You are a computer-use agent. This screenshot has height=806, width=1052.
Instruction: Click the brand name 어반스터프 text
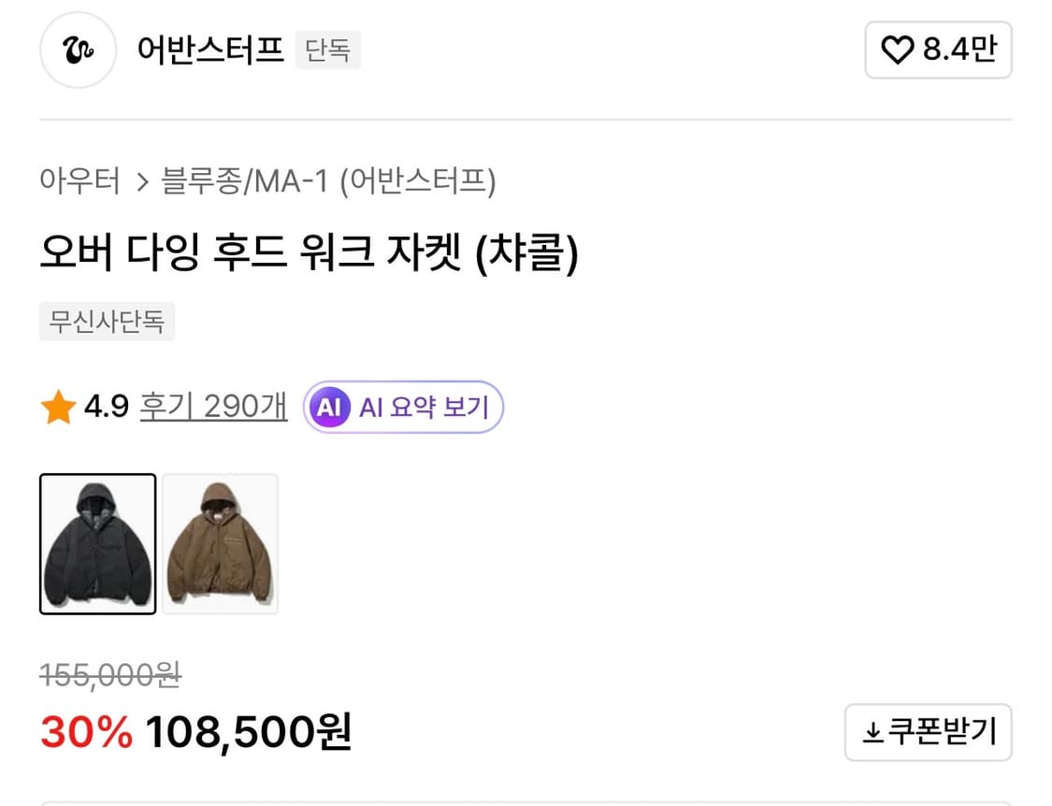[x=208, y=50]
